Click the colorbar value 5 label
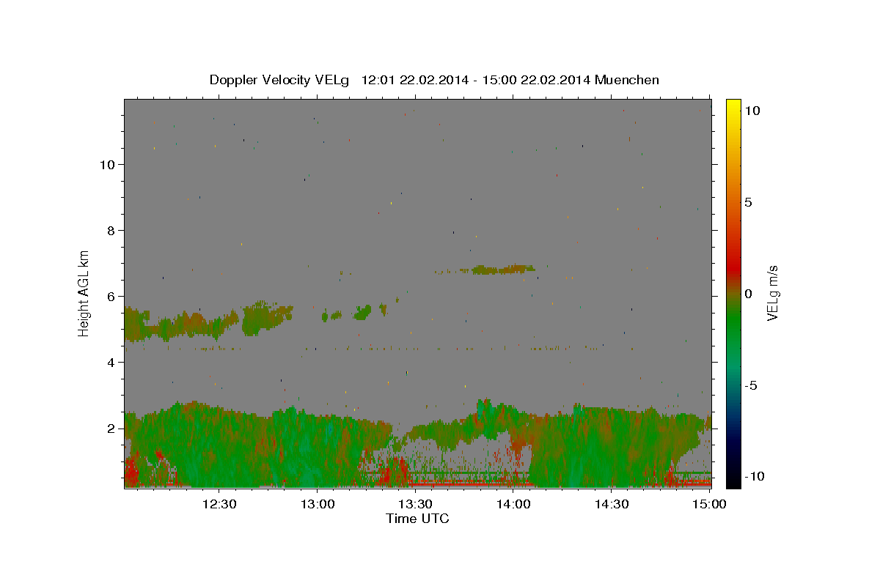The height and width of the screenshot is (586, 880). point(748,202)
